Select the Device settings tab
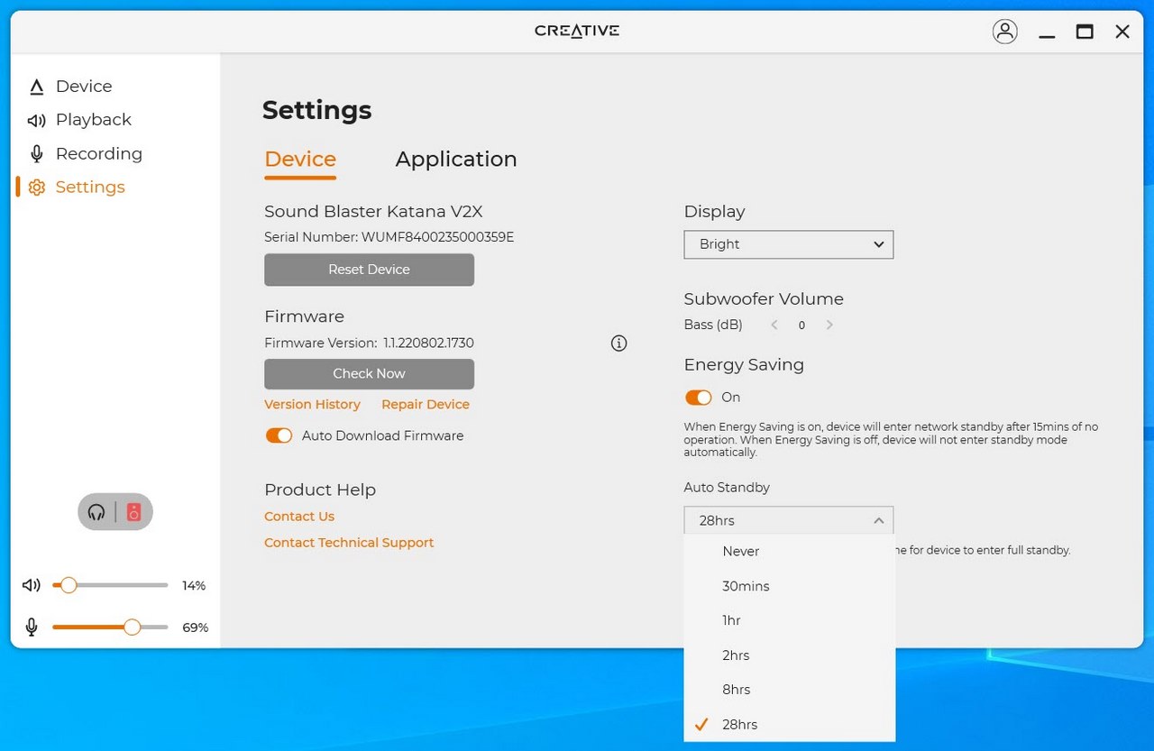 [300, 160]
